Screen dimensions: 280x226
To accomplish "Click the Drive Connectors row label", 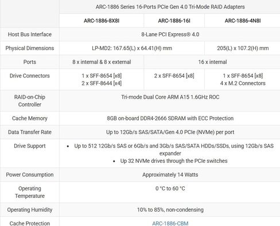I will 30,76.
